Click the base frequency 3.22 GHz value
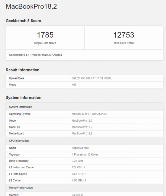Image resolution: width=166 pixels, height=196 pixels. tap(78, 161)
